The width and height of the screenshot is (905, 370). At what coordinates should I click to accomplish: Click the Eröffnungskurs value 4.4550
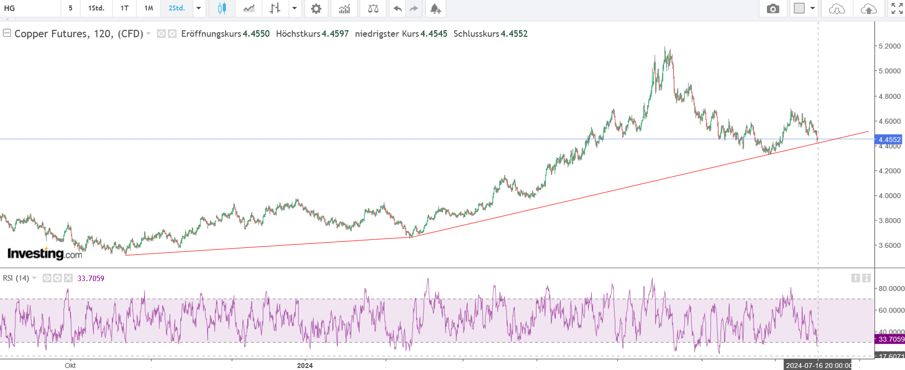click(256, 34)
